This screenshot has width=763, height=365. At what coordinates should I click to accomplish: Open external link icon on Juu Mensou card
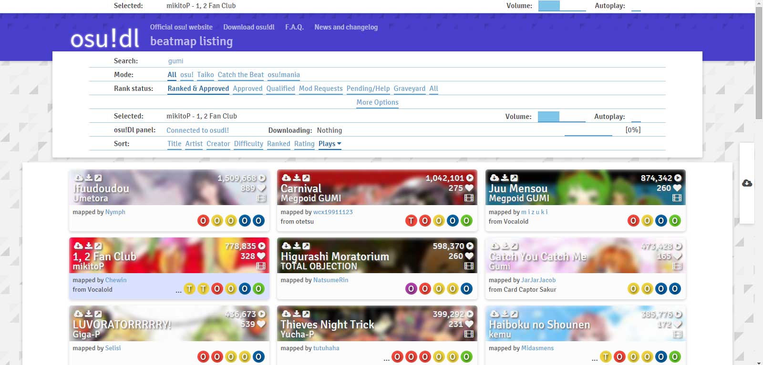pos(514,178)
